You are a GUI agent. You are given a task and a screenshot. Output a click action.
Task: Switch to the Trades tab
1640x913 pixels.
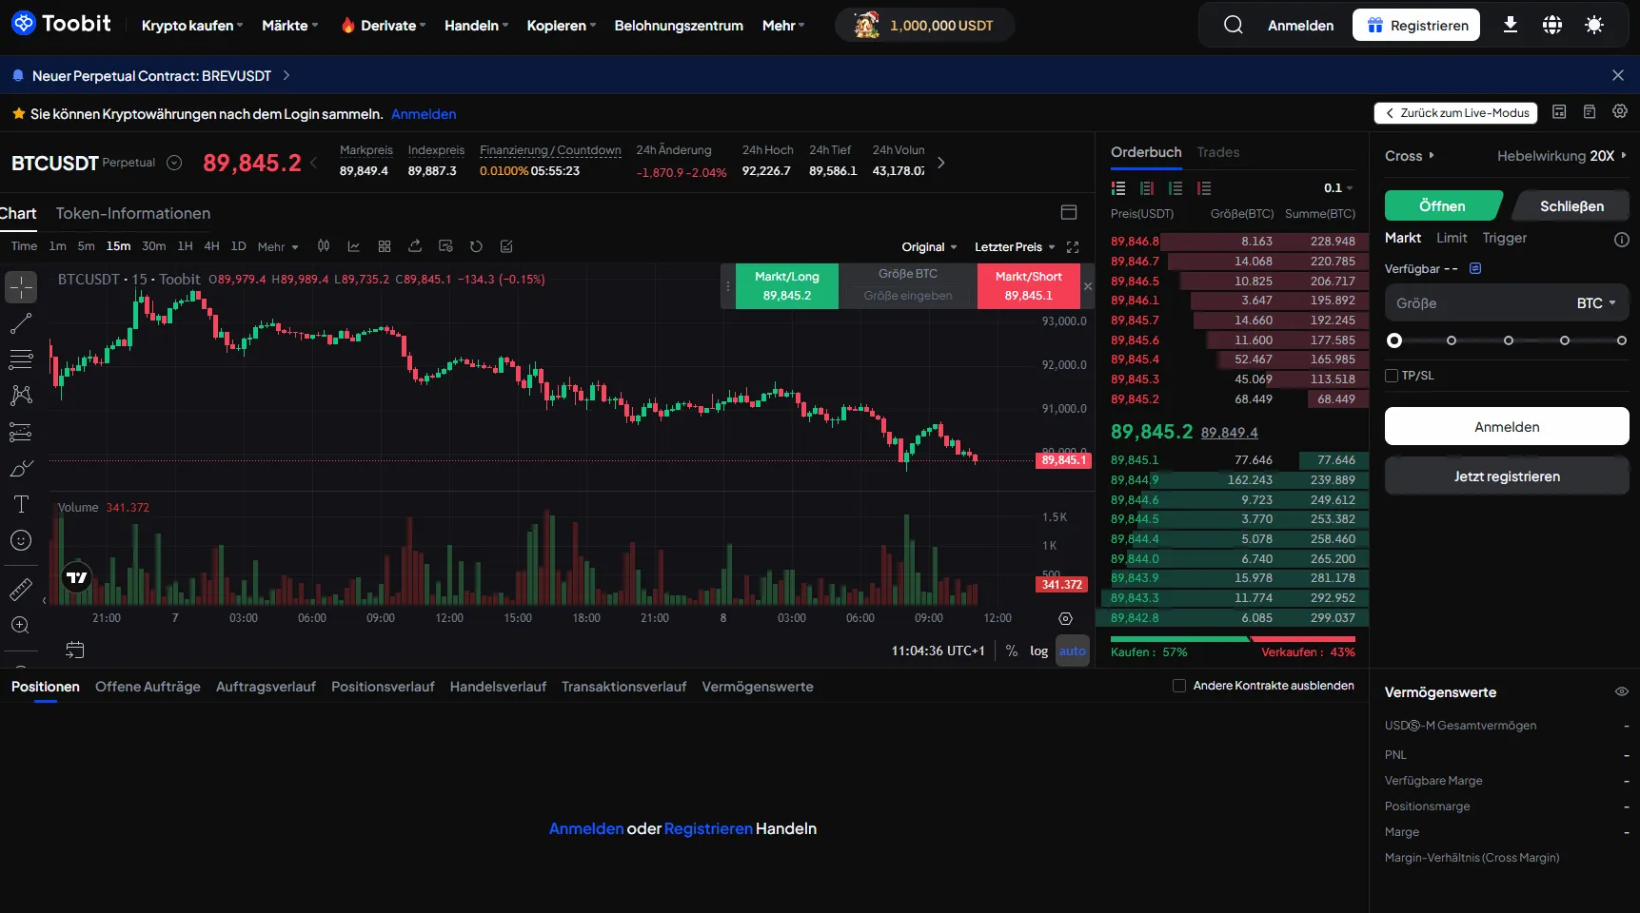1218,152
